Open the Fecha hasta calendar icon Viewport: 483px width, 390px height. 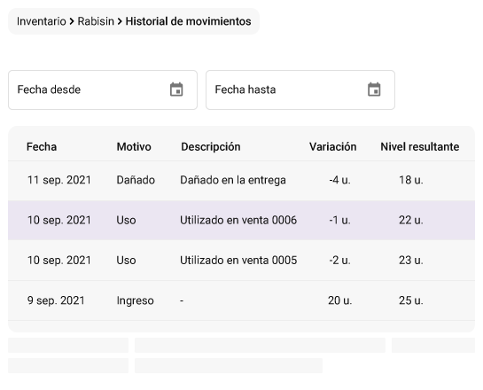374,90
